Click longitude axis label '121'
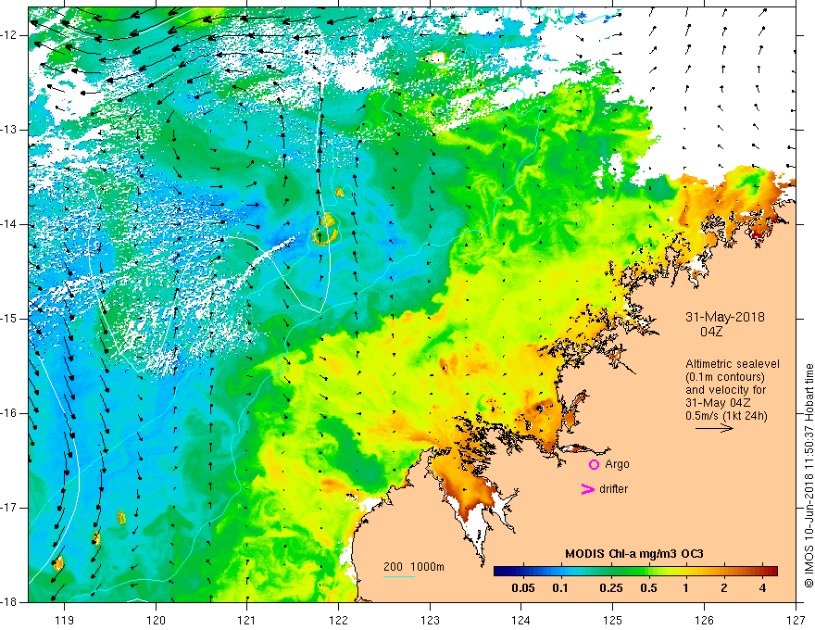 point(247,620)
